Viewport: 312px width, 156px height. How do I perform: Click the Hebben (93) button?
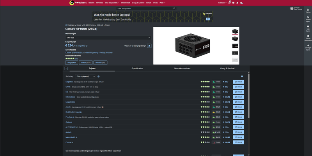tap(100, 63)
